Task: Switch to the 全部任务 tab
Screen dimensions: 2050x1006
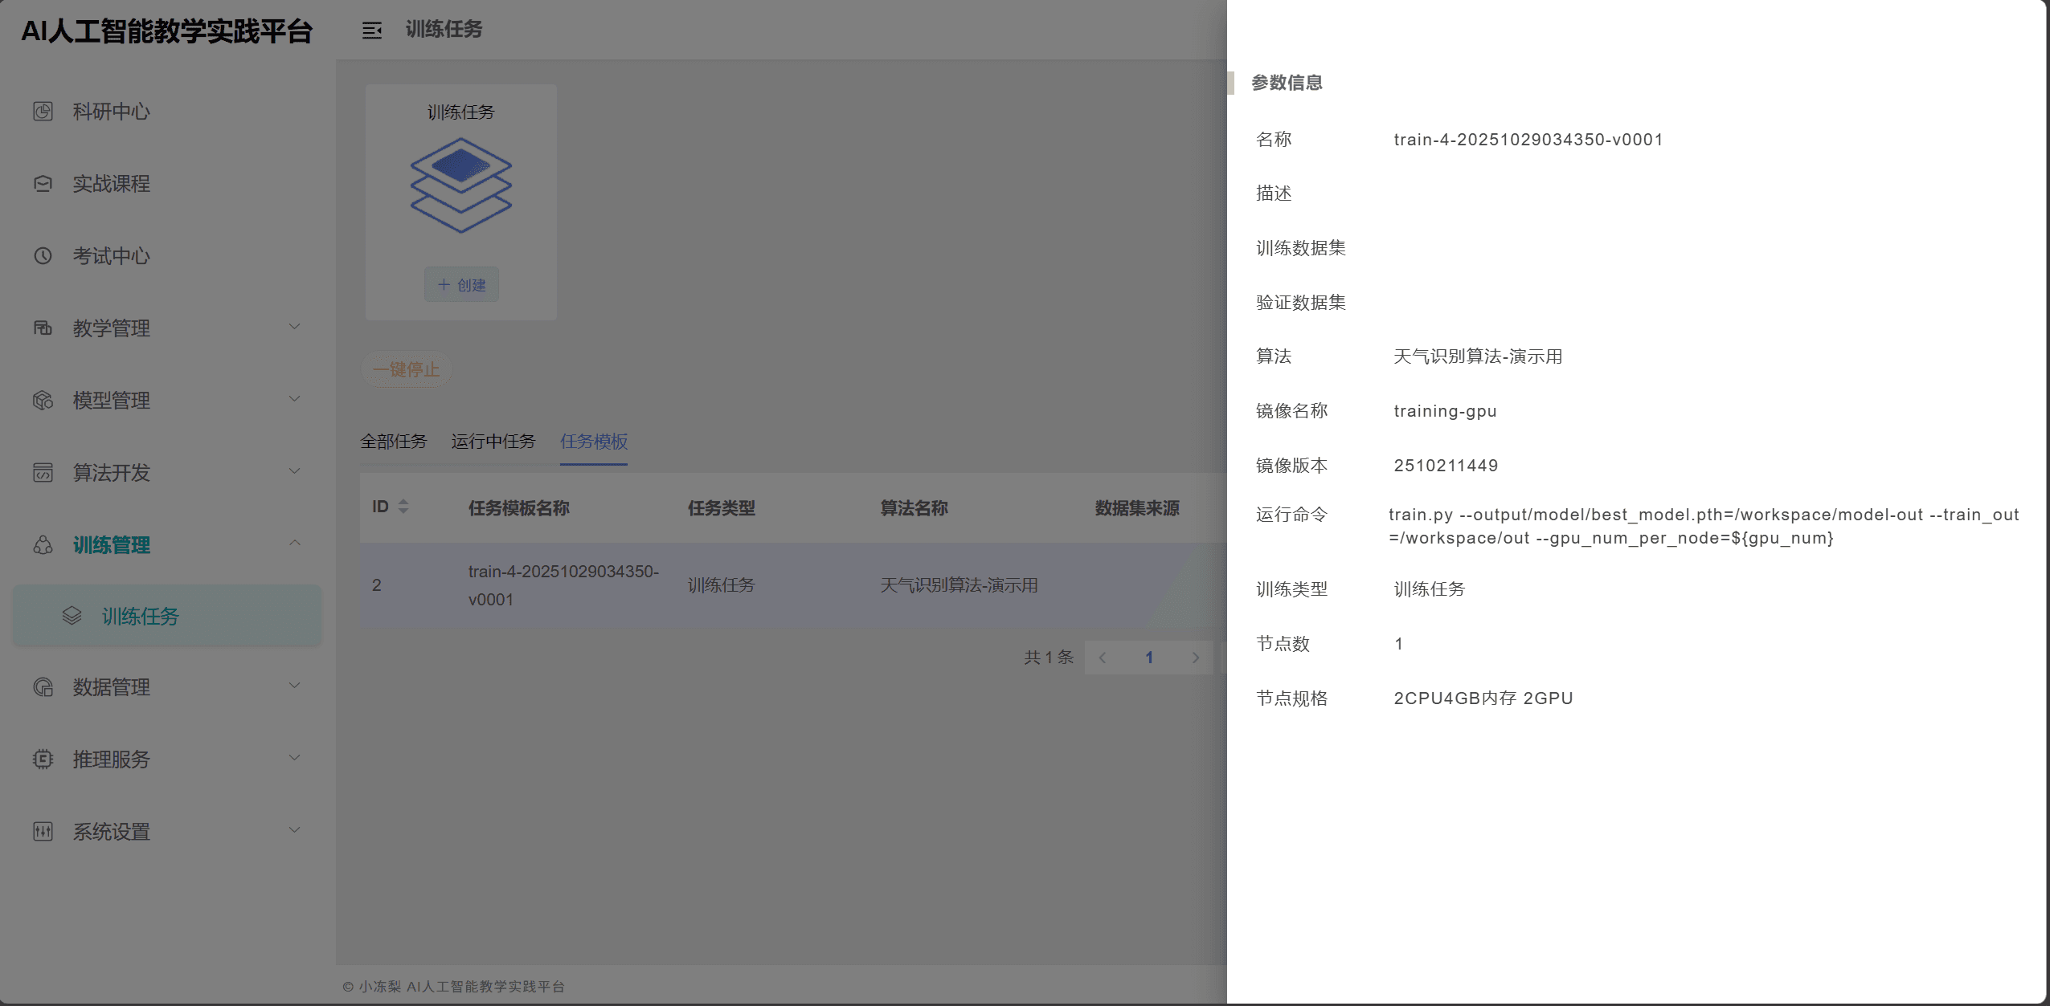Action: pos(393,442)
